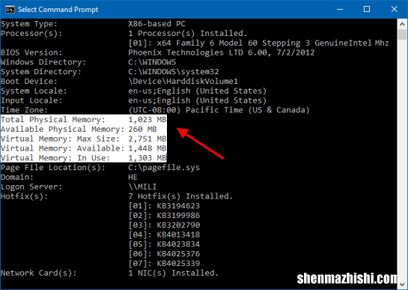This screenshot has height=290, width=408.
Task: Maximize the Command Prompt window
Action: [367, 10]
